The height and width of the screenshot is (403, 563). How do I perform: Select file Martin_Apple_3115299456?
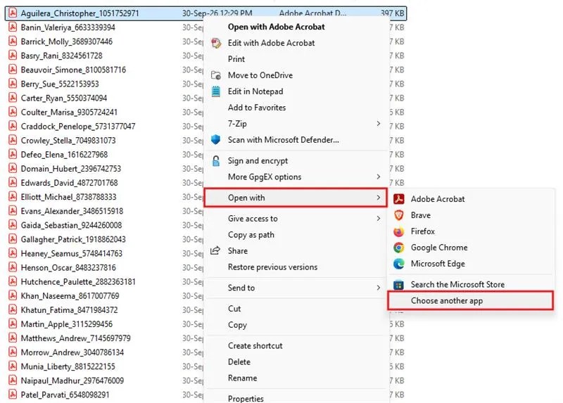pos(66,324)
